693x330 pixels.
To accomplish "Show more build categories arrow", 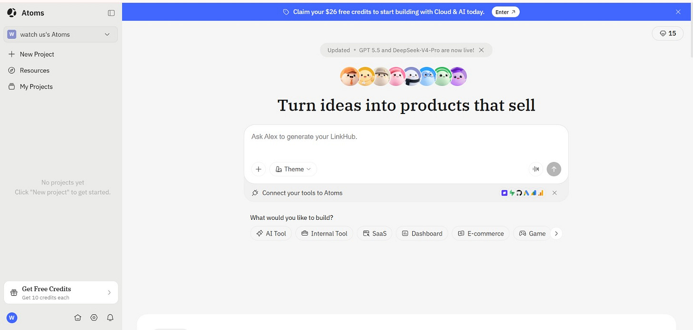I will [x=556, y=233].
